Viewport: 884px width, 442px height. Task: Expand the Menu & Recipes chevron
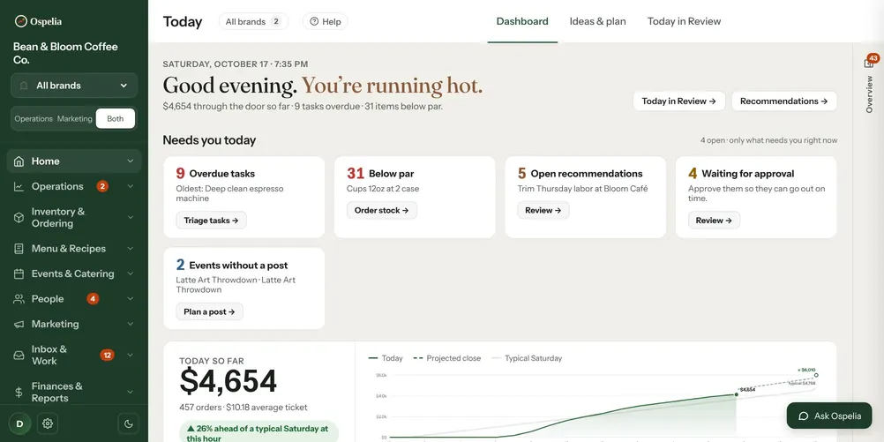pos(131,249)
